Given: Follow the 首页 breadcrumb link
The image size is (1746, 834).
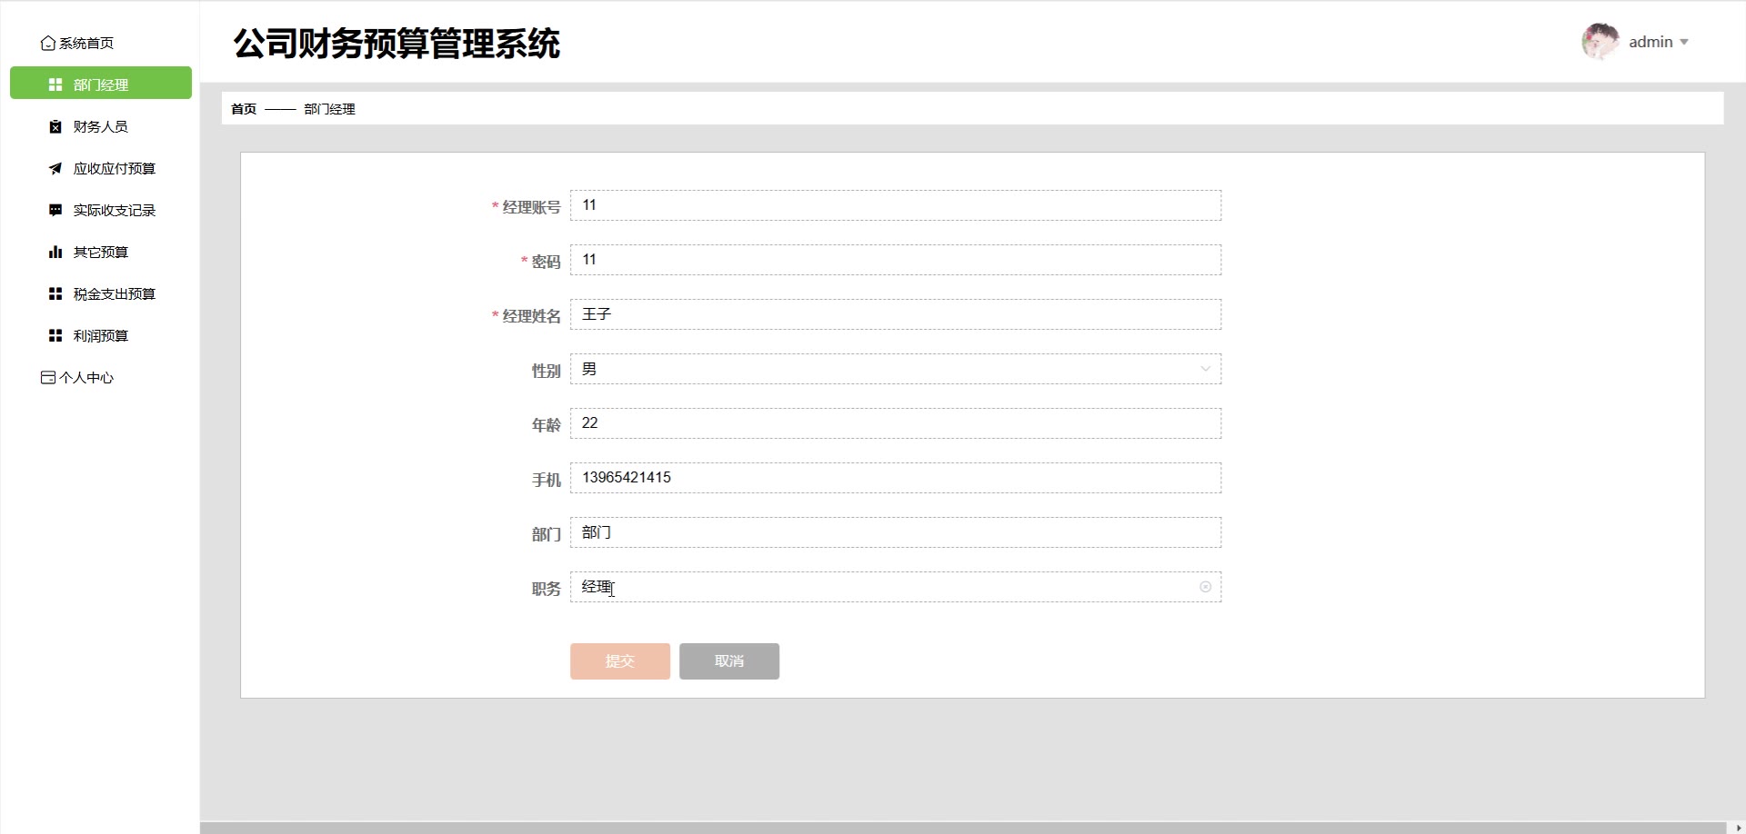Looking at the screenshot, I should pos(244,109).
